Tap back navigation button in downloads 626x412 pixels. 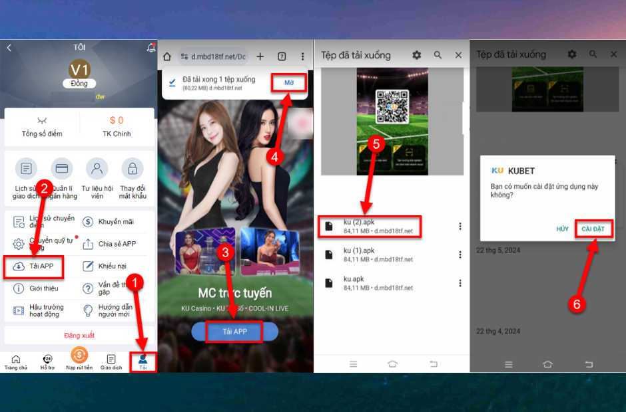coord(434,364)
